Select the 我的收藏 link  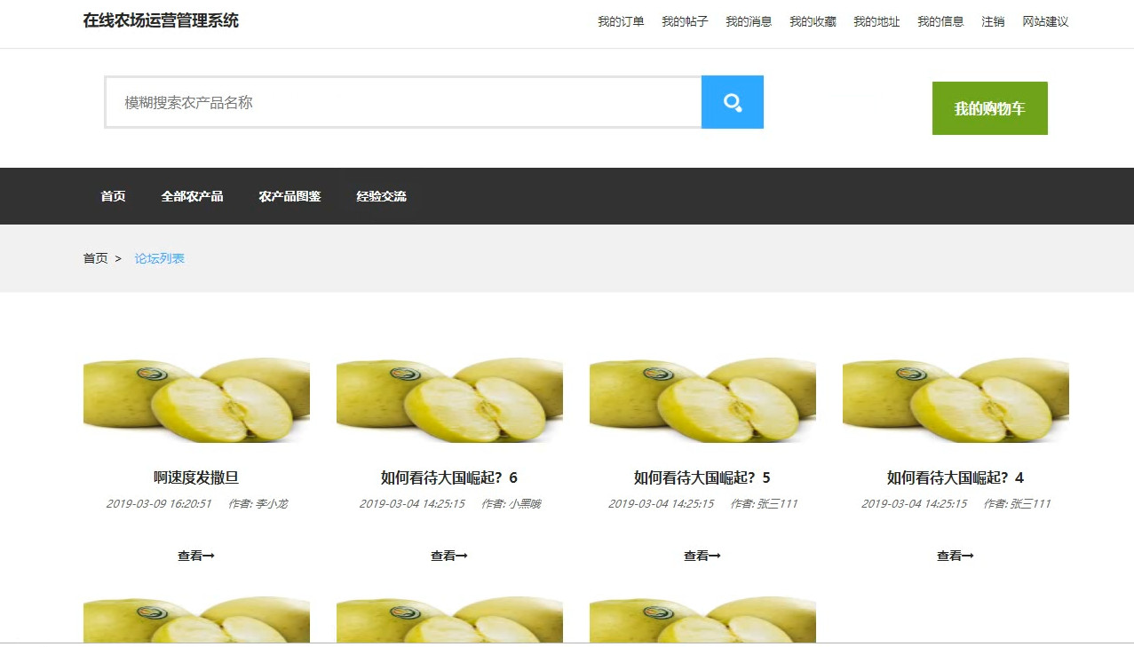[x=813, y=21]
